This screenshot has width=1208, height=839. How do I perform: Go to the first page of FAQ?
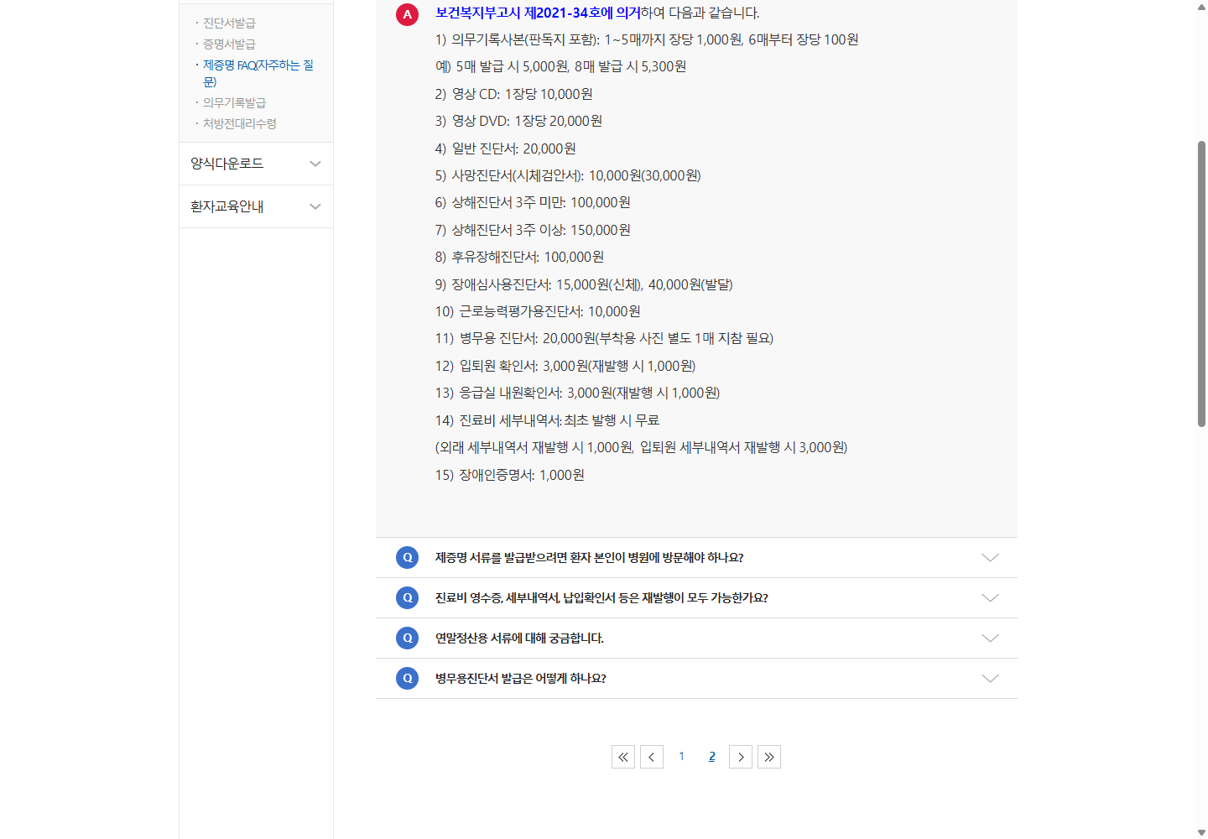click(623, 757)
